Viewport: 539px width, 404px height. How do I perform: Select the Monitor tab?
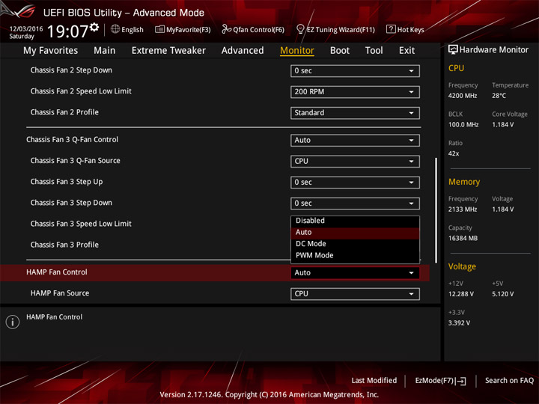[x=297, y=51]
